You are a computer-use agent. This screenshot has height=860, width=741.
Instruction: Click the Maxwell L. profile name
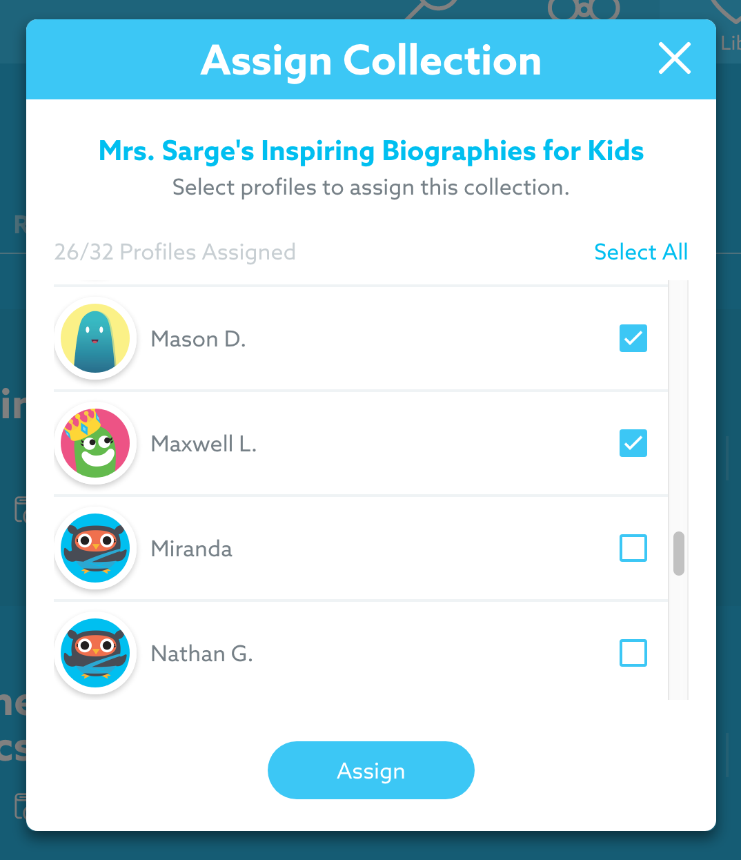coord(204,444)
